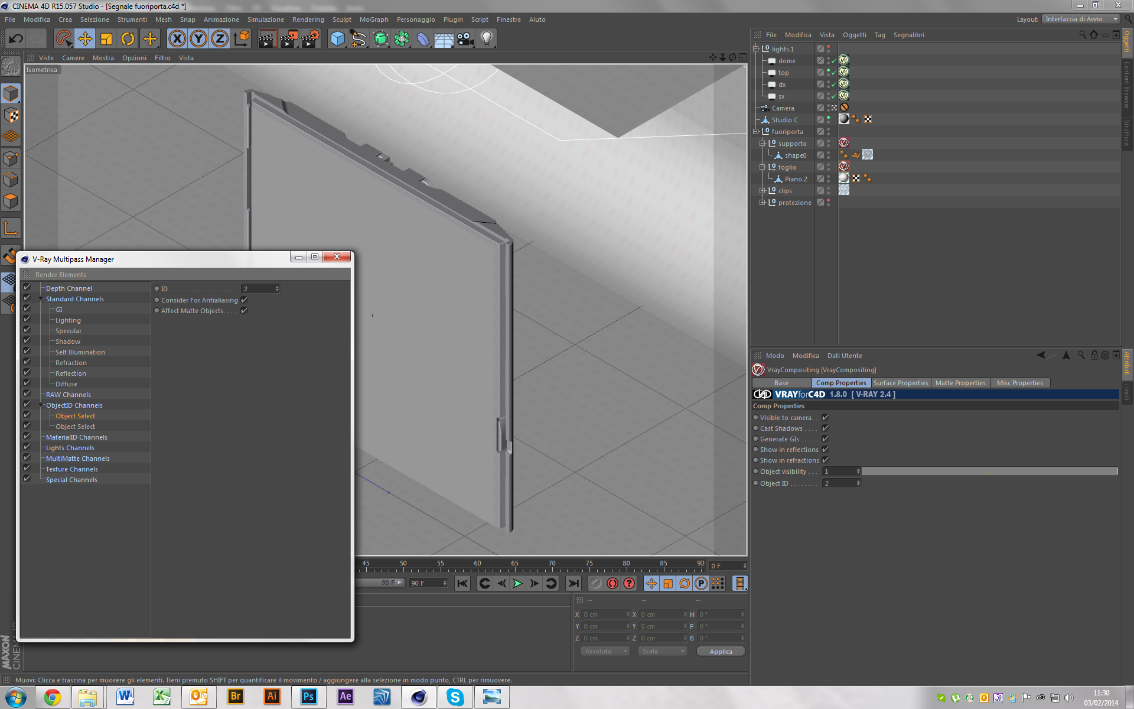This screenshot has height=709, width=1134.
Task: Toggle Cast Shadows checkbox
Action: click(x=825, y=428)
